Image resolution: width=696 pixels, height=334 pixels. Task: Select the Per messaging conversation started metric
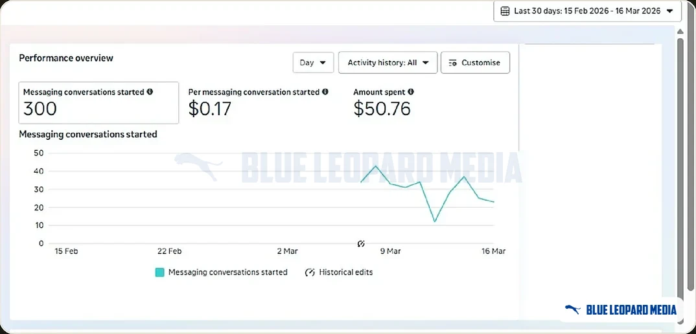click(x=259, y=102)
